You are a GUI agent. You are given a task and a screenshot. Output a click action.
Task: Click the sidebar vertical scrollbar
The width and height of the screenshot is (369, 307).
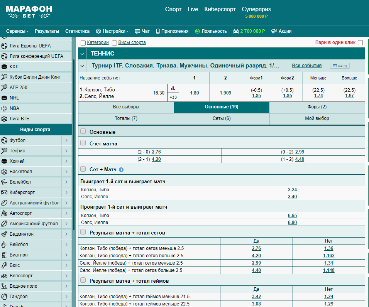pyautogui.click(x=74, y=145)
